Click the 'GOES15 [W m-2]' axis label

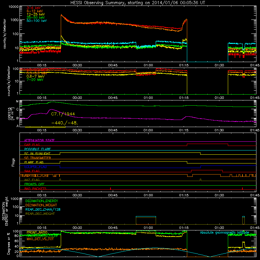11,113
